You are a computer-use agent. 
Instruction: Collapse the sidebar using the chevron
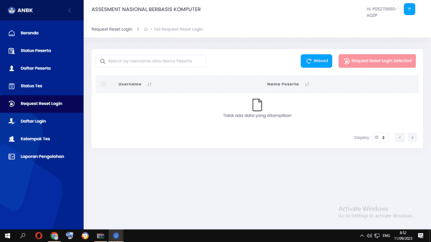[x=70, y=10]
